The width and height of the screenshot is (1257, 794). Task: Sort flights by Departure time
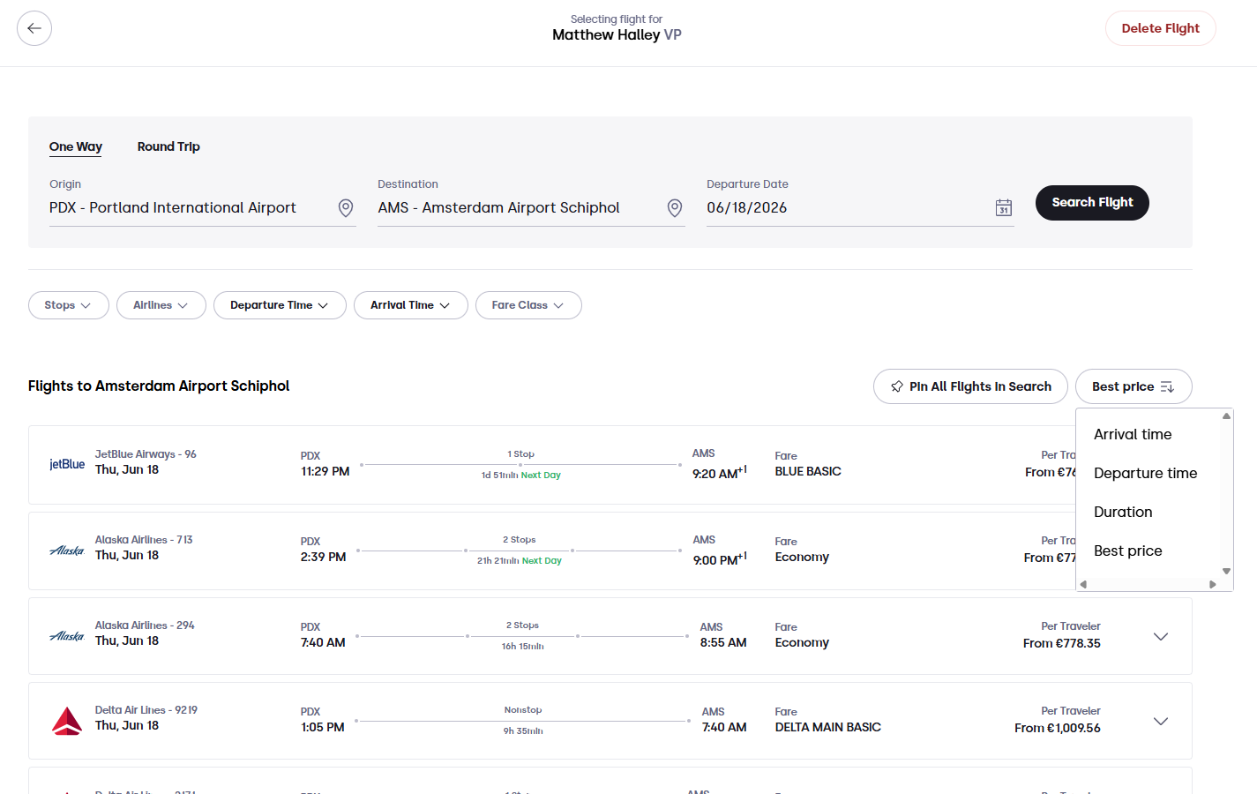click(1145, 473)
